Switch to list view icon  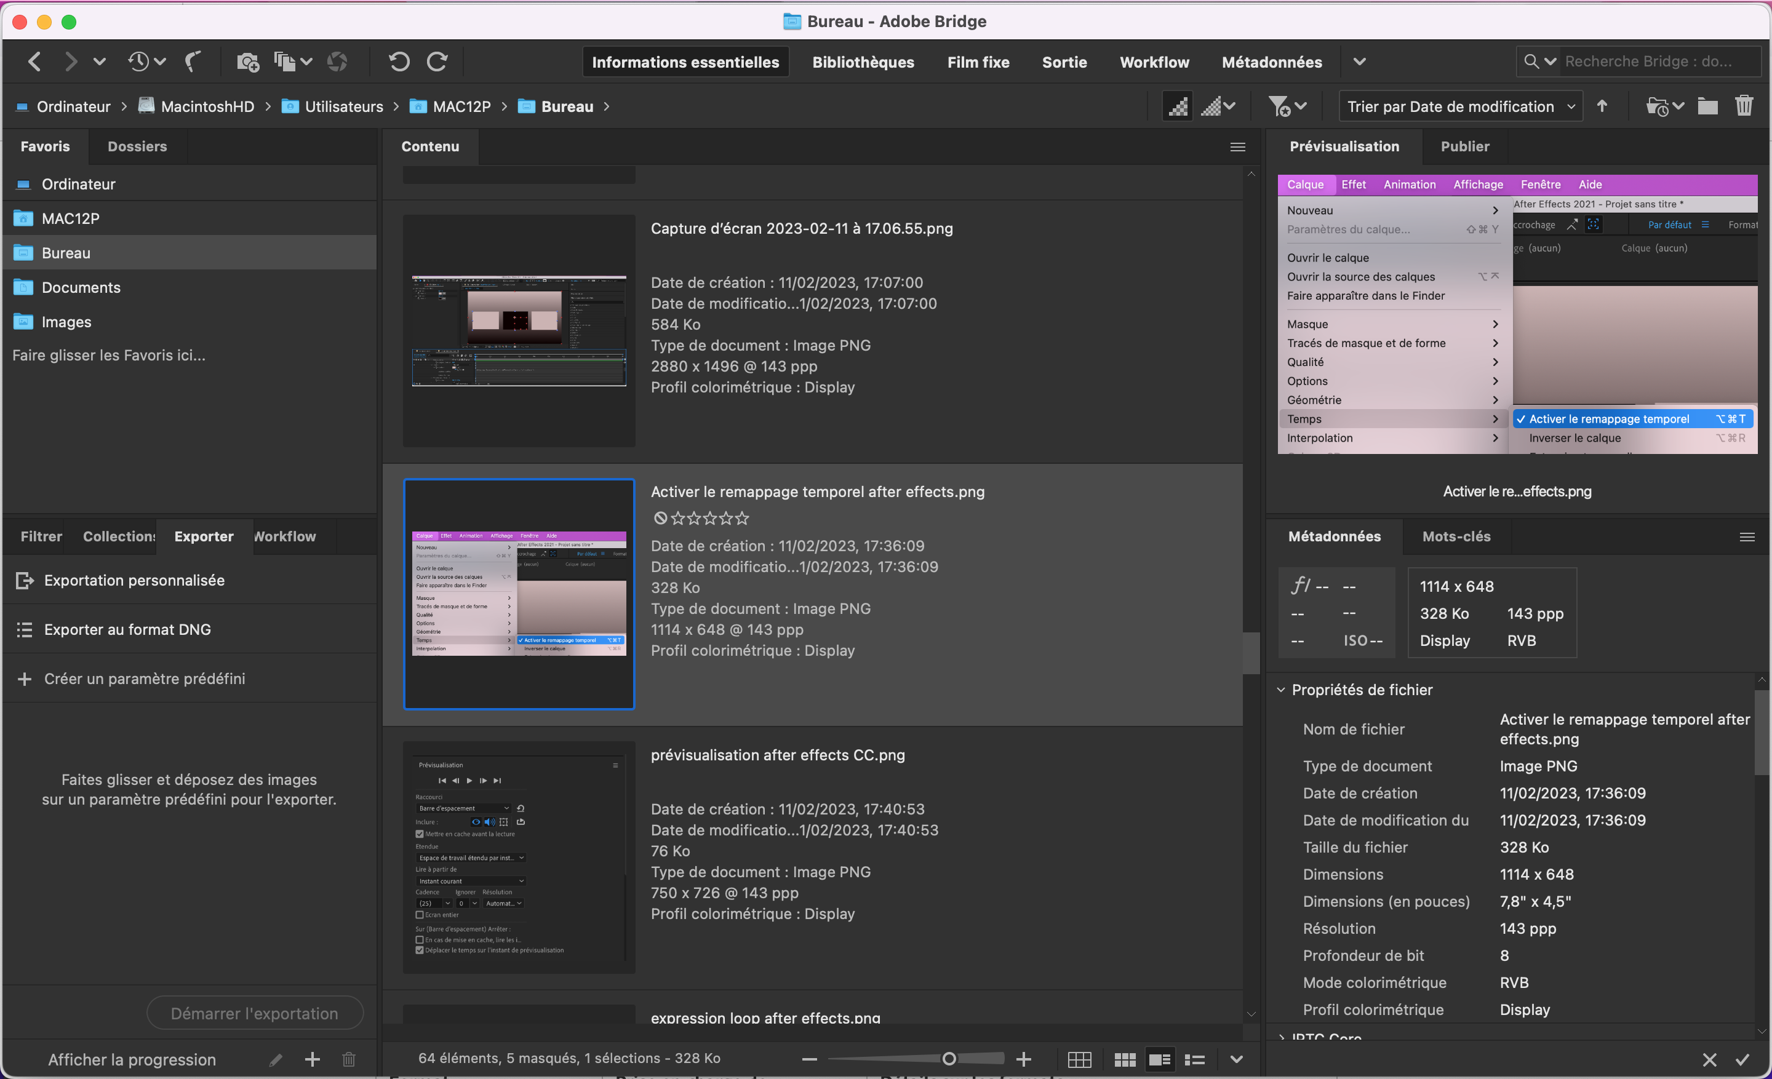1194,1059
